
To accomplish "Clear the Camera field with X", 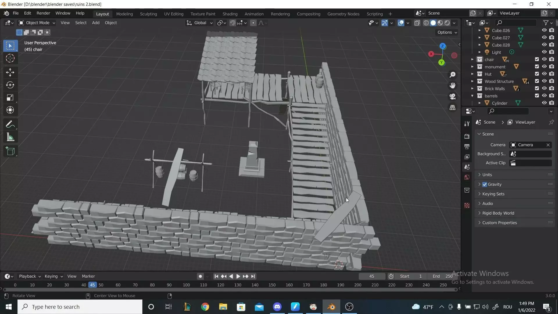I will 548,145.
